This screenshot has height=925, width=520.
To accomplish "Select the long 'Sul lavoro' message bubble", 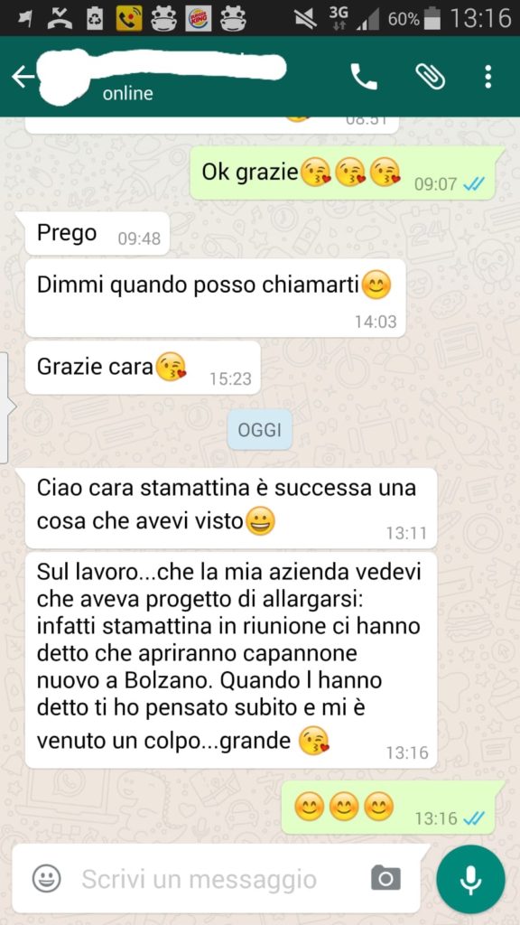I will (x=231, y=660).
